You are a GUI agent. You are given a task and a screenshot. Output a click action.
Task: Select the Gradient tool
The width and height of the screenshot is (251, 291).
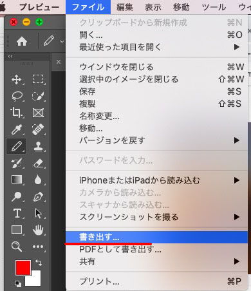pyautogui.click(x=17, y=180)
